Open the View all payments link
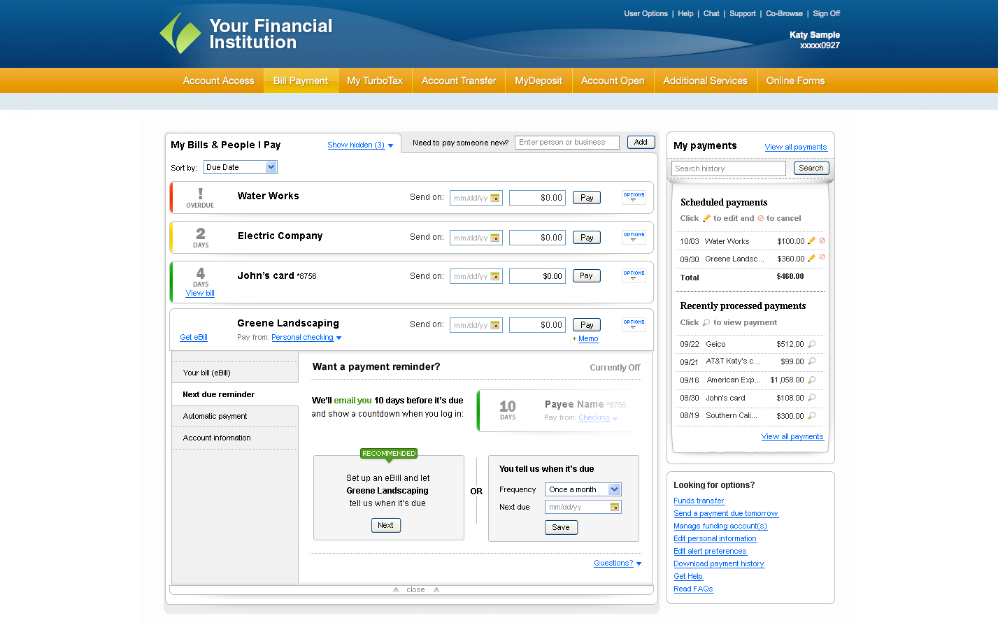 [x=795, y=147]
